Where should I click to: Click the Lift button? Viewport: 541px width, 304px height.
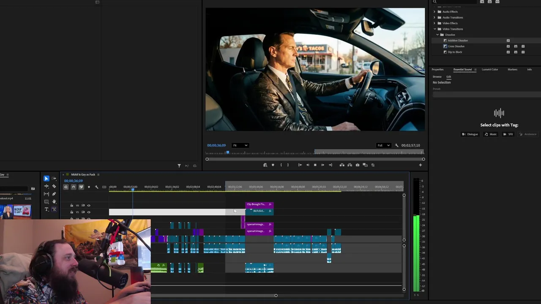[342, 165]
